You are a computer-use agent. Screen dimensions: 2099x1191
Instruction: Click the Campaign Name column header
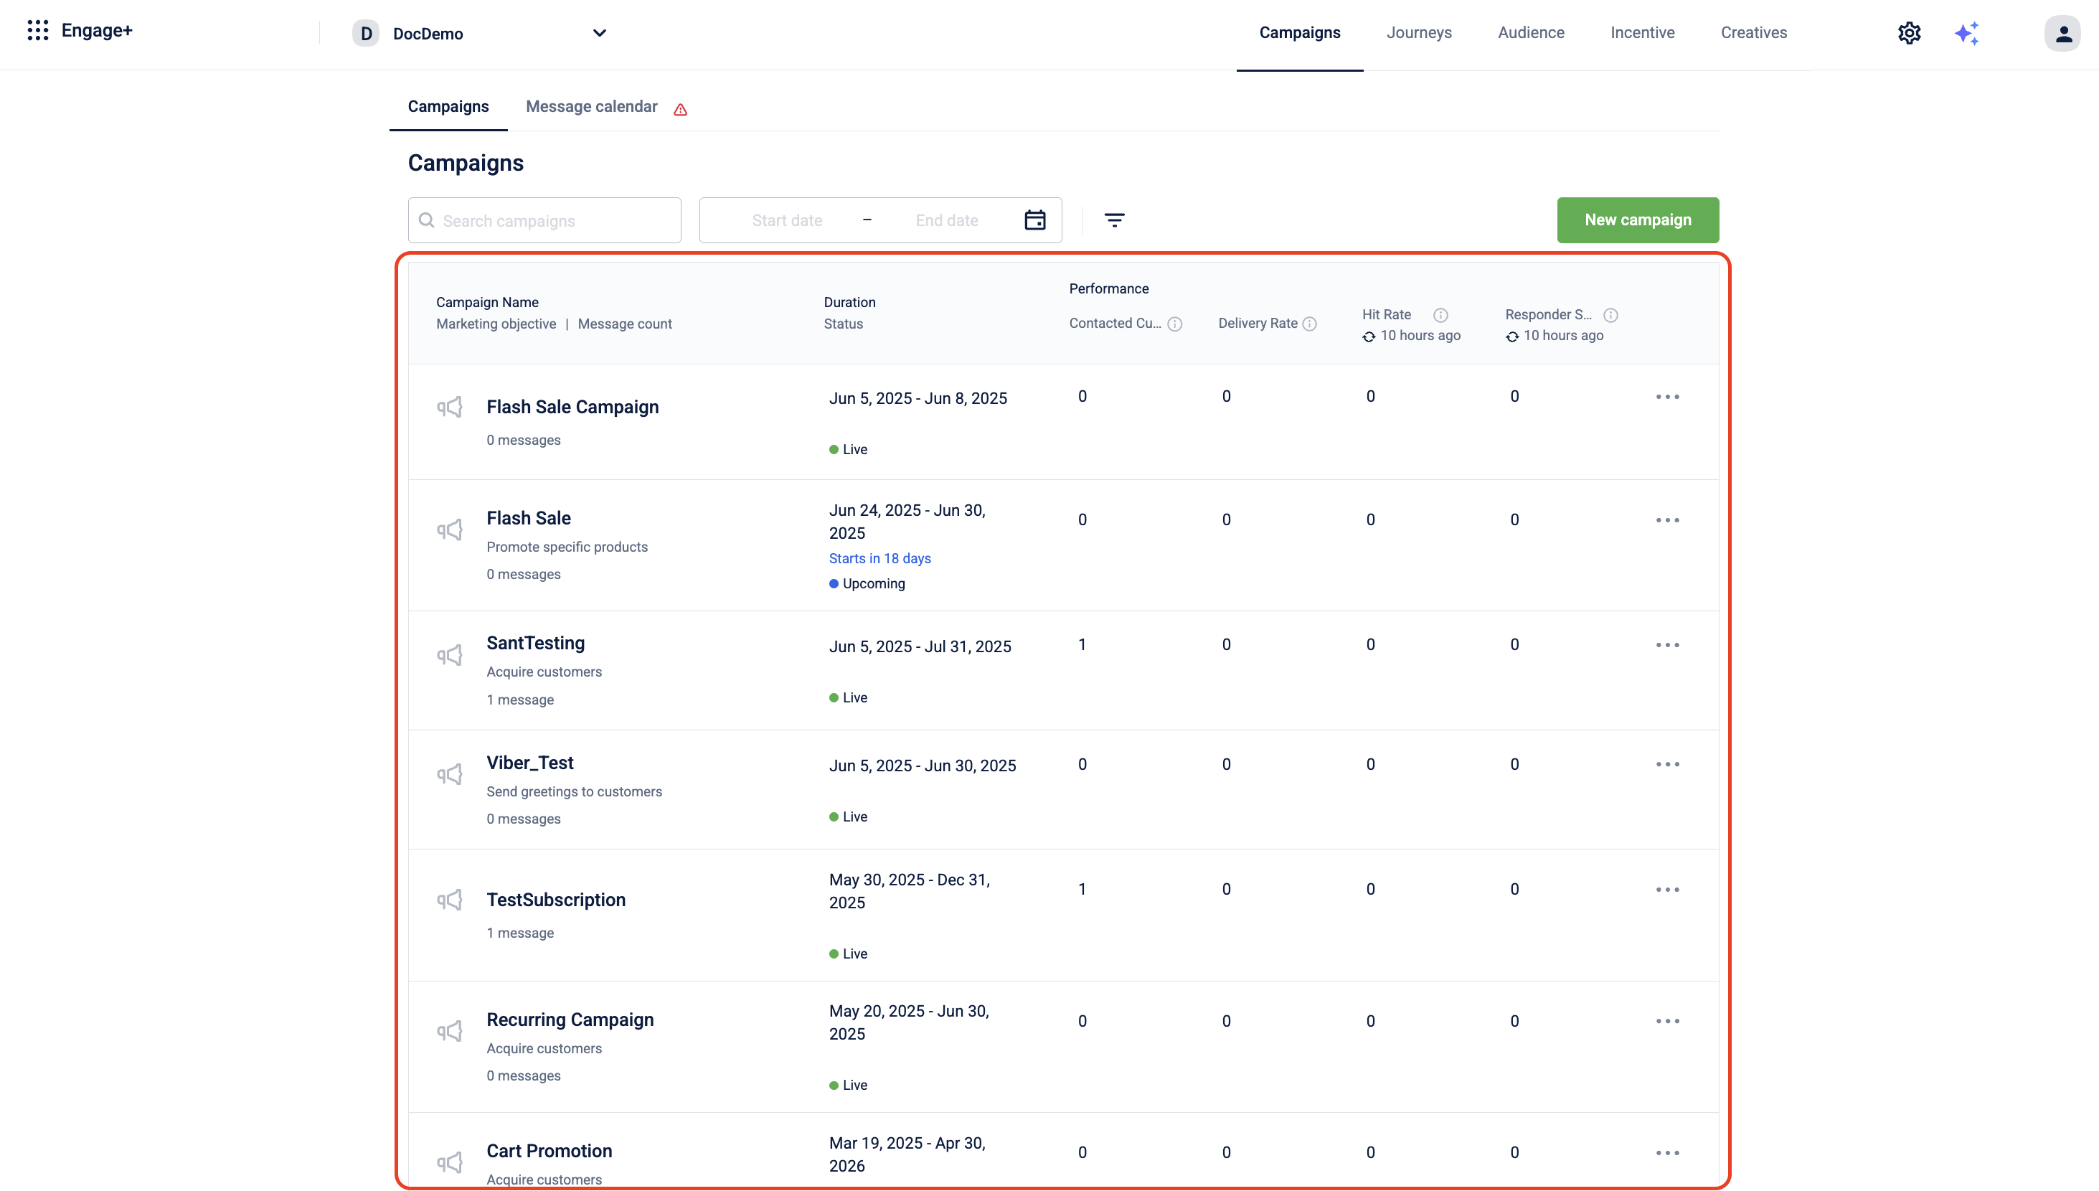point(487,303)
